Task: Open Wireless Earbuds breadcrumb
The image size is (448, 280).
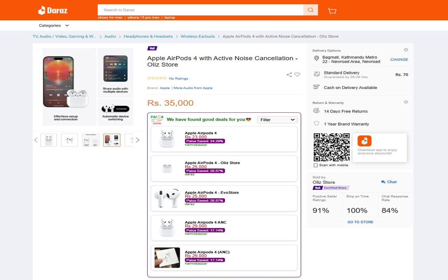Action: [x=198, y=36]
